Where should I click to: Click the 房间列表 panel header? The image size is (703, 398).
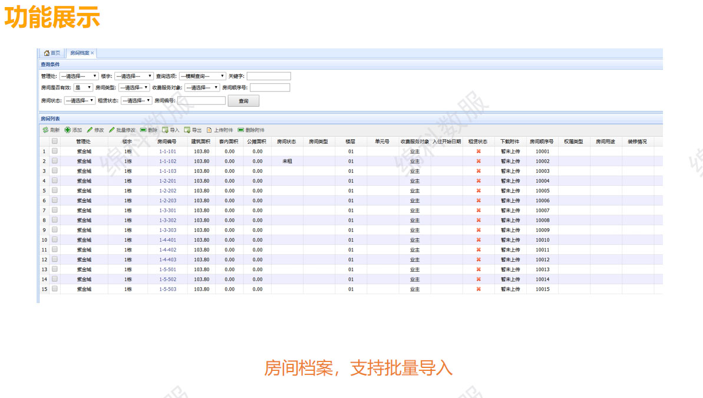[350, 119]
